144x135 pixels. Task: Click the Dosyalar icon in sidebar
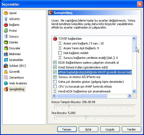(6, 48)
